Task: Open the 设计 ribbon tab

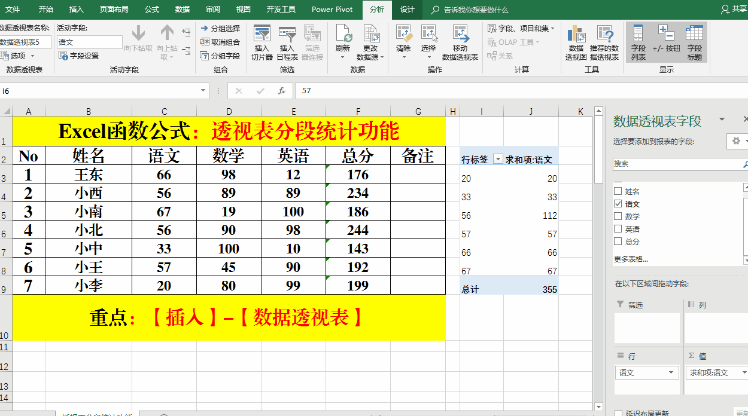Action: pos(408,10)
